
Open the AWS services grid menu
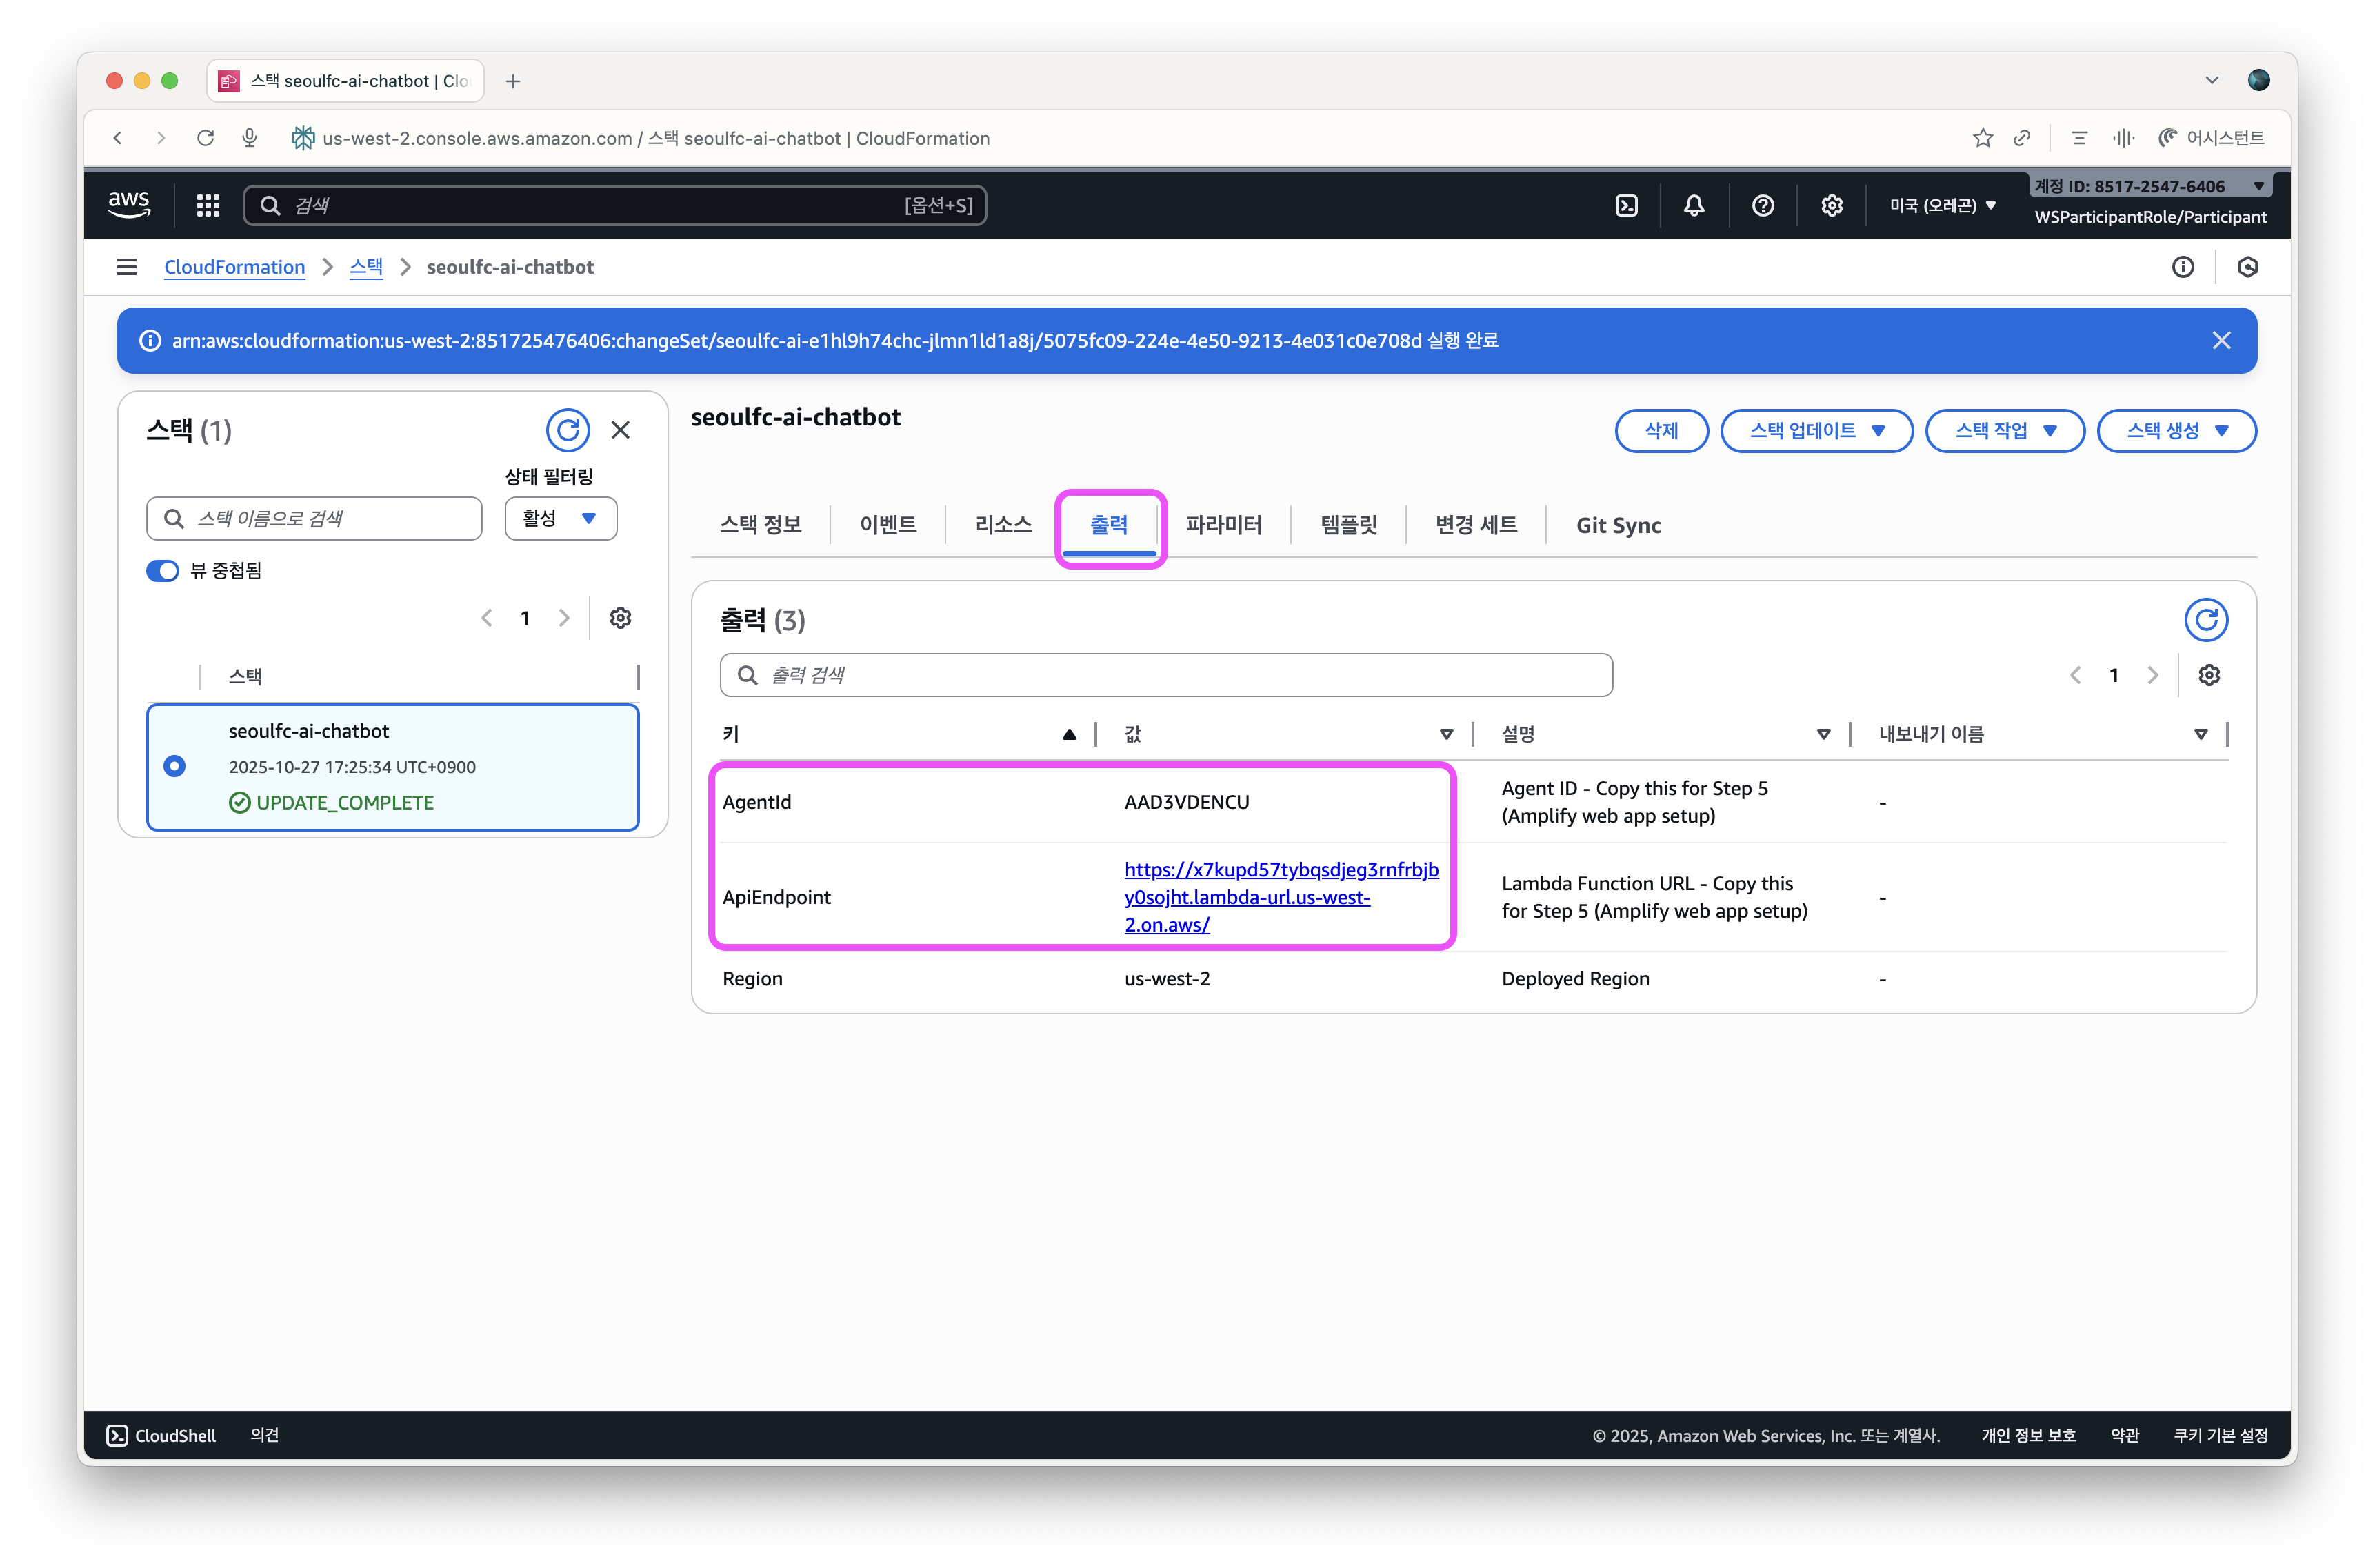pos(208,205)
